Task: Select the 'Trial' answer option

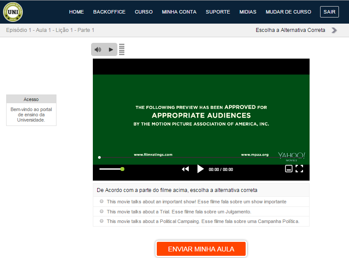Action: (102, 211)
